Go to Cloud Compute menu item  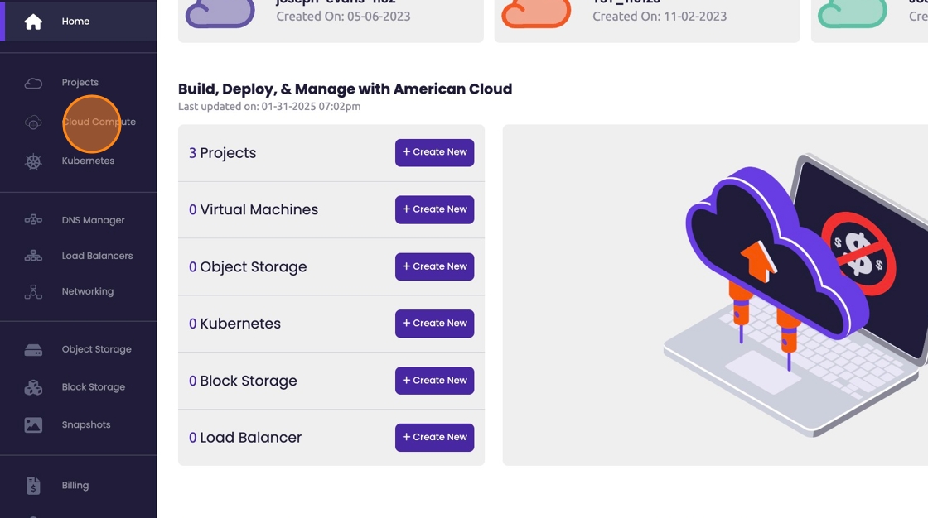[98, 122]
